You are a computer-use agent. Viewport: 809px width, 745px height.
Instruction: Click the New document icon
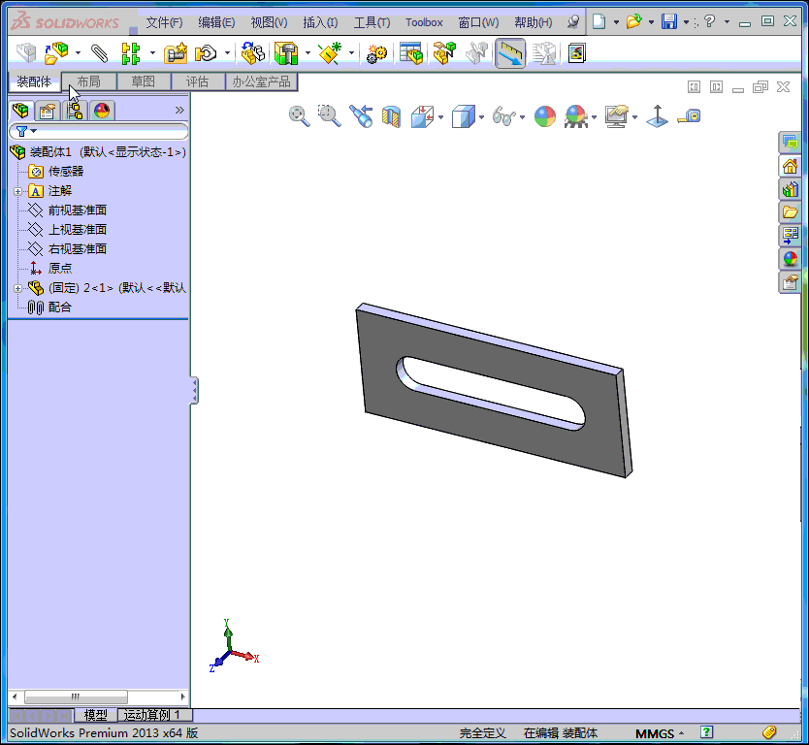pyautogui.click(x=599, y=21)
